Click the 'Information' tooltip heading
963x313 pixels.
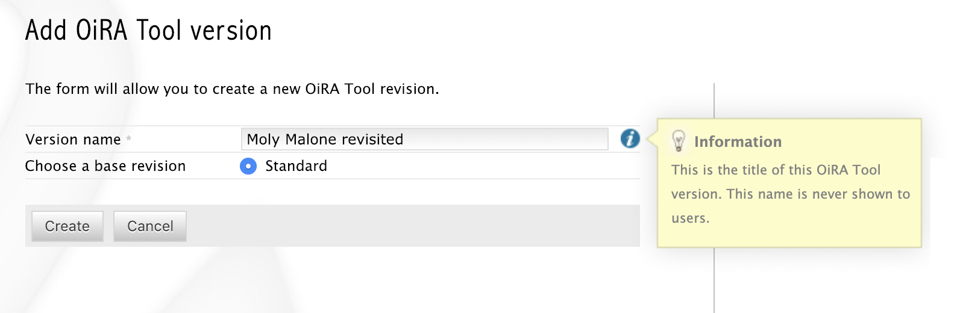[x=738, y=142]
